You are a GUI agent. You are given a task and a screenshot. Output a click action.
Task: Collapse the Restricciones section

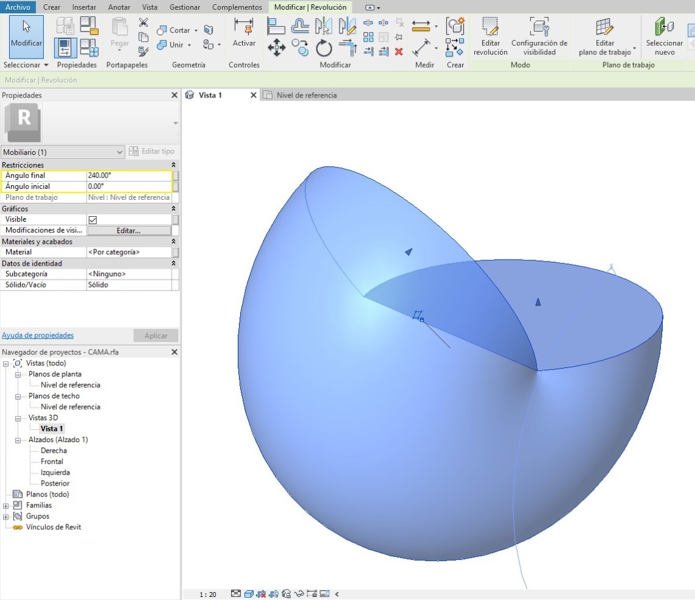(173, 165)
